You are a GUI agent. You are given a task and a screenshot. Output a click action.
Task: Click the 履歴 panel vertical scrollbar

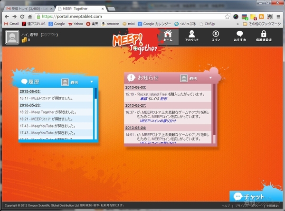pos(95,114)
